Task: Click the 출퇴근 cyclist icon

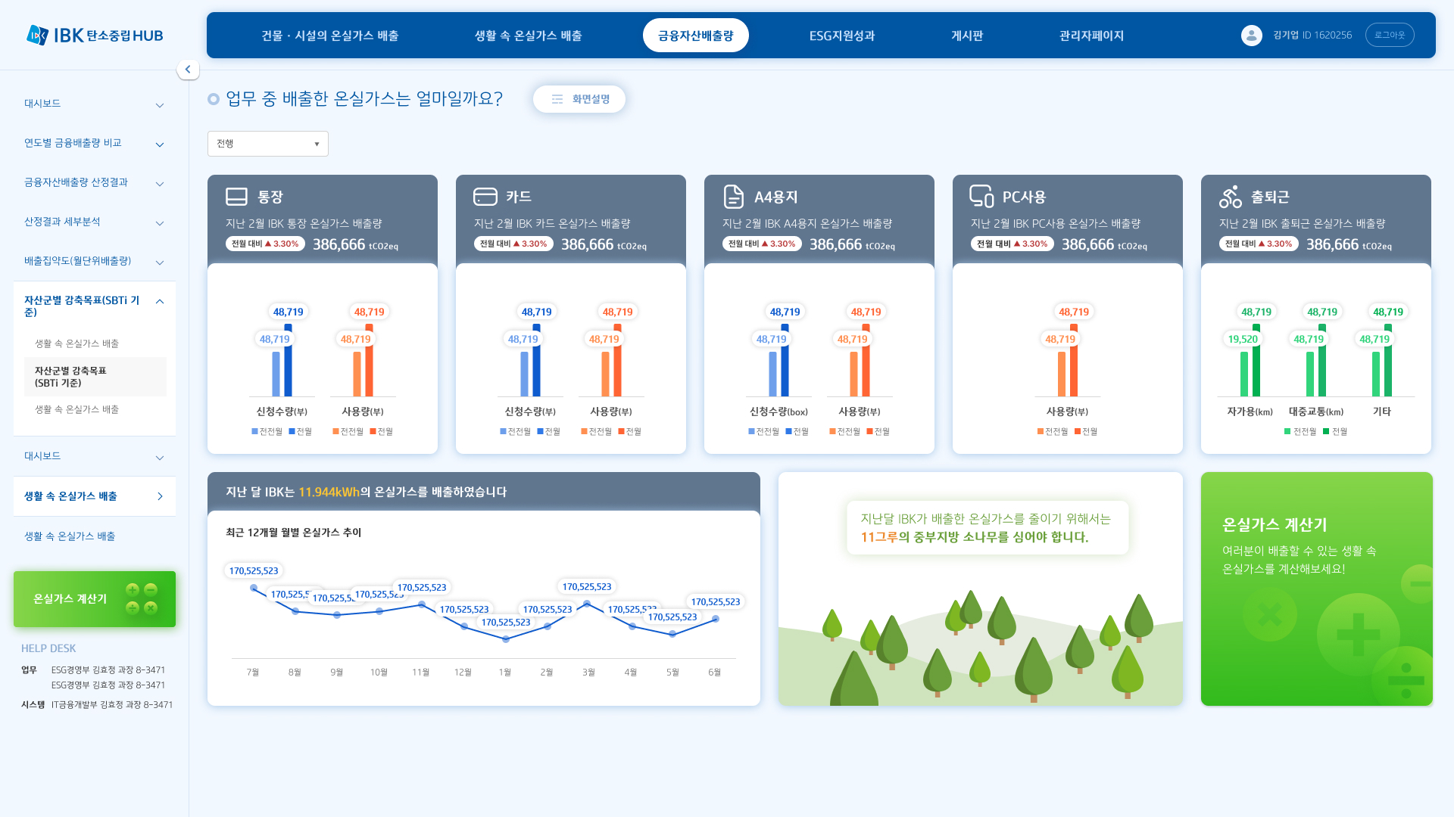Action: (1231, 197)
